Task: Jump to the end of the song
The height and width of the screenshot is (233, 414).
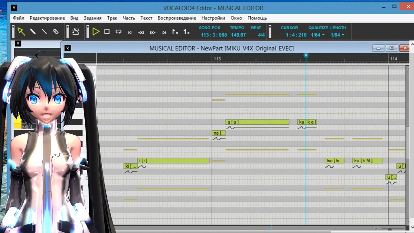Action: 164,32
